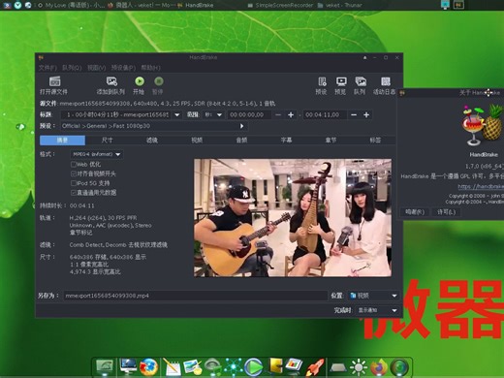Click the video preview thumbnail

point(293,218)
